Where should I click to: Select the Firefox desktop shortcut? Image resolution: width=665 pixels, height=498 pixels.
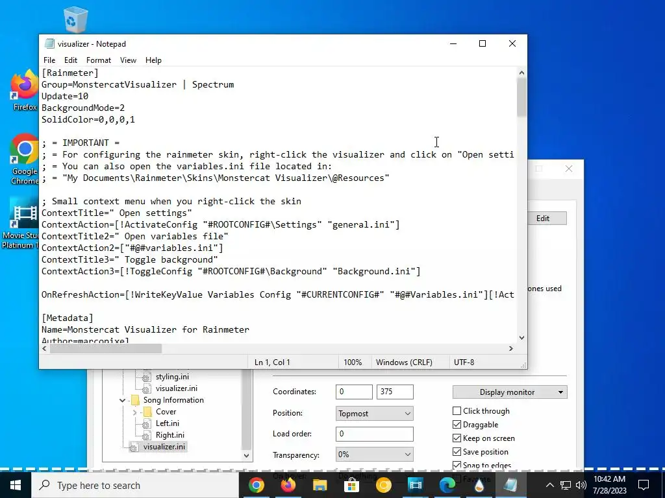[25, 89]
